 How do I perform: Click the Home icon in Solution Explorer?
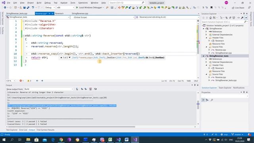coord(210,17)
